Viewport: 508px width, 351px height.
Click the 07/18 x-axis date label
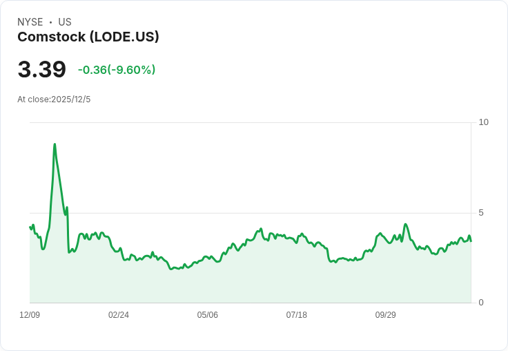[296, 314]
